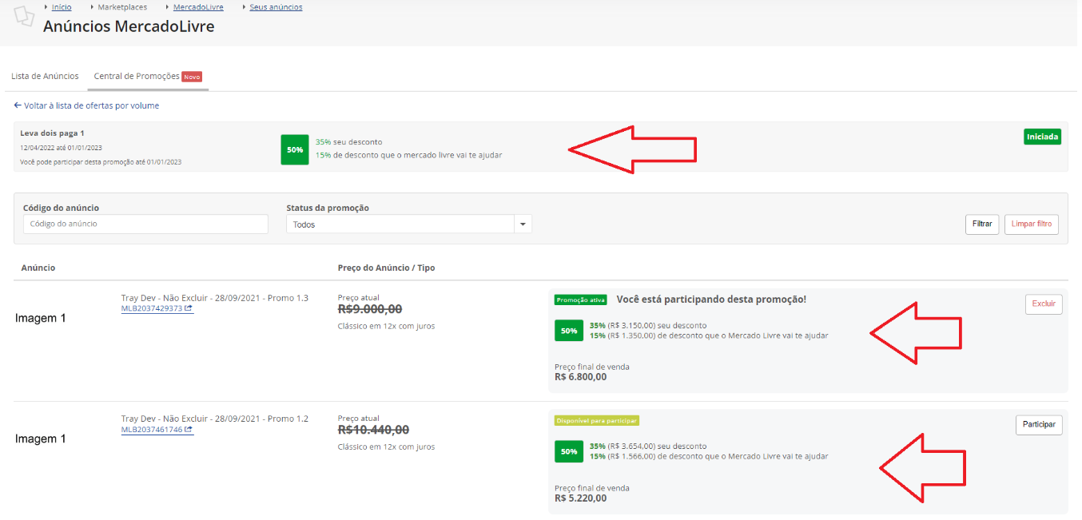Join promotion for Promo 1.2 with Participar

pos(1039,425)
